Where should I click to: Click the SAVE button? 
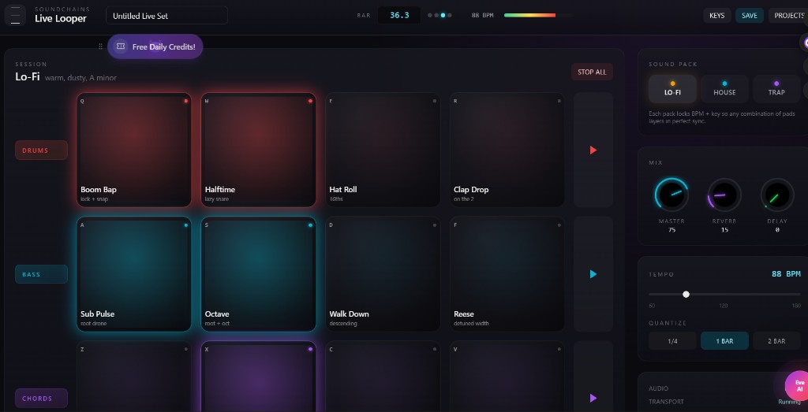(750, 16)
